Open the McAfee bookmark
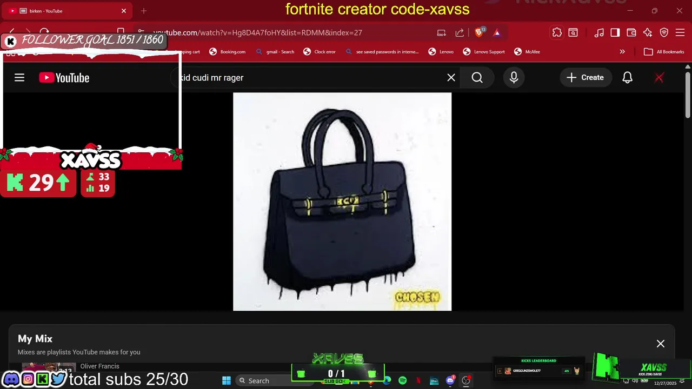 [527, 52]
